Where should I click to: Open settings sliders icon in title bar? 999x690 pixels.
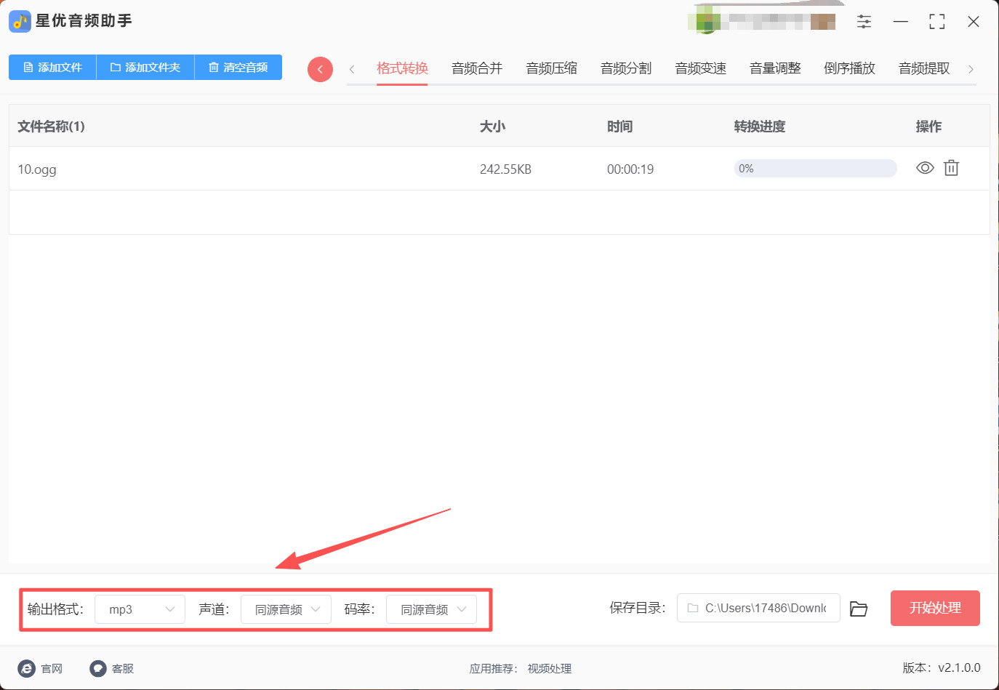coord(864,22)
